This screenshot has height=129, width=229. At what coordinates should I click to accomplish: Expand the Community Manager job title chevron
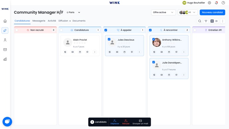click(x=79, y=12)
